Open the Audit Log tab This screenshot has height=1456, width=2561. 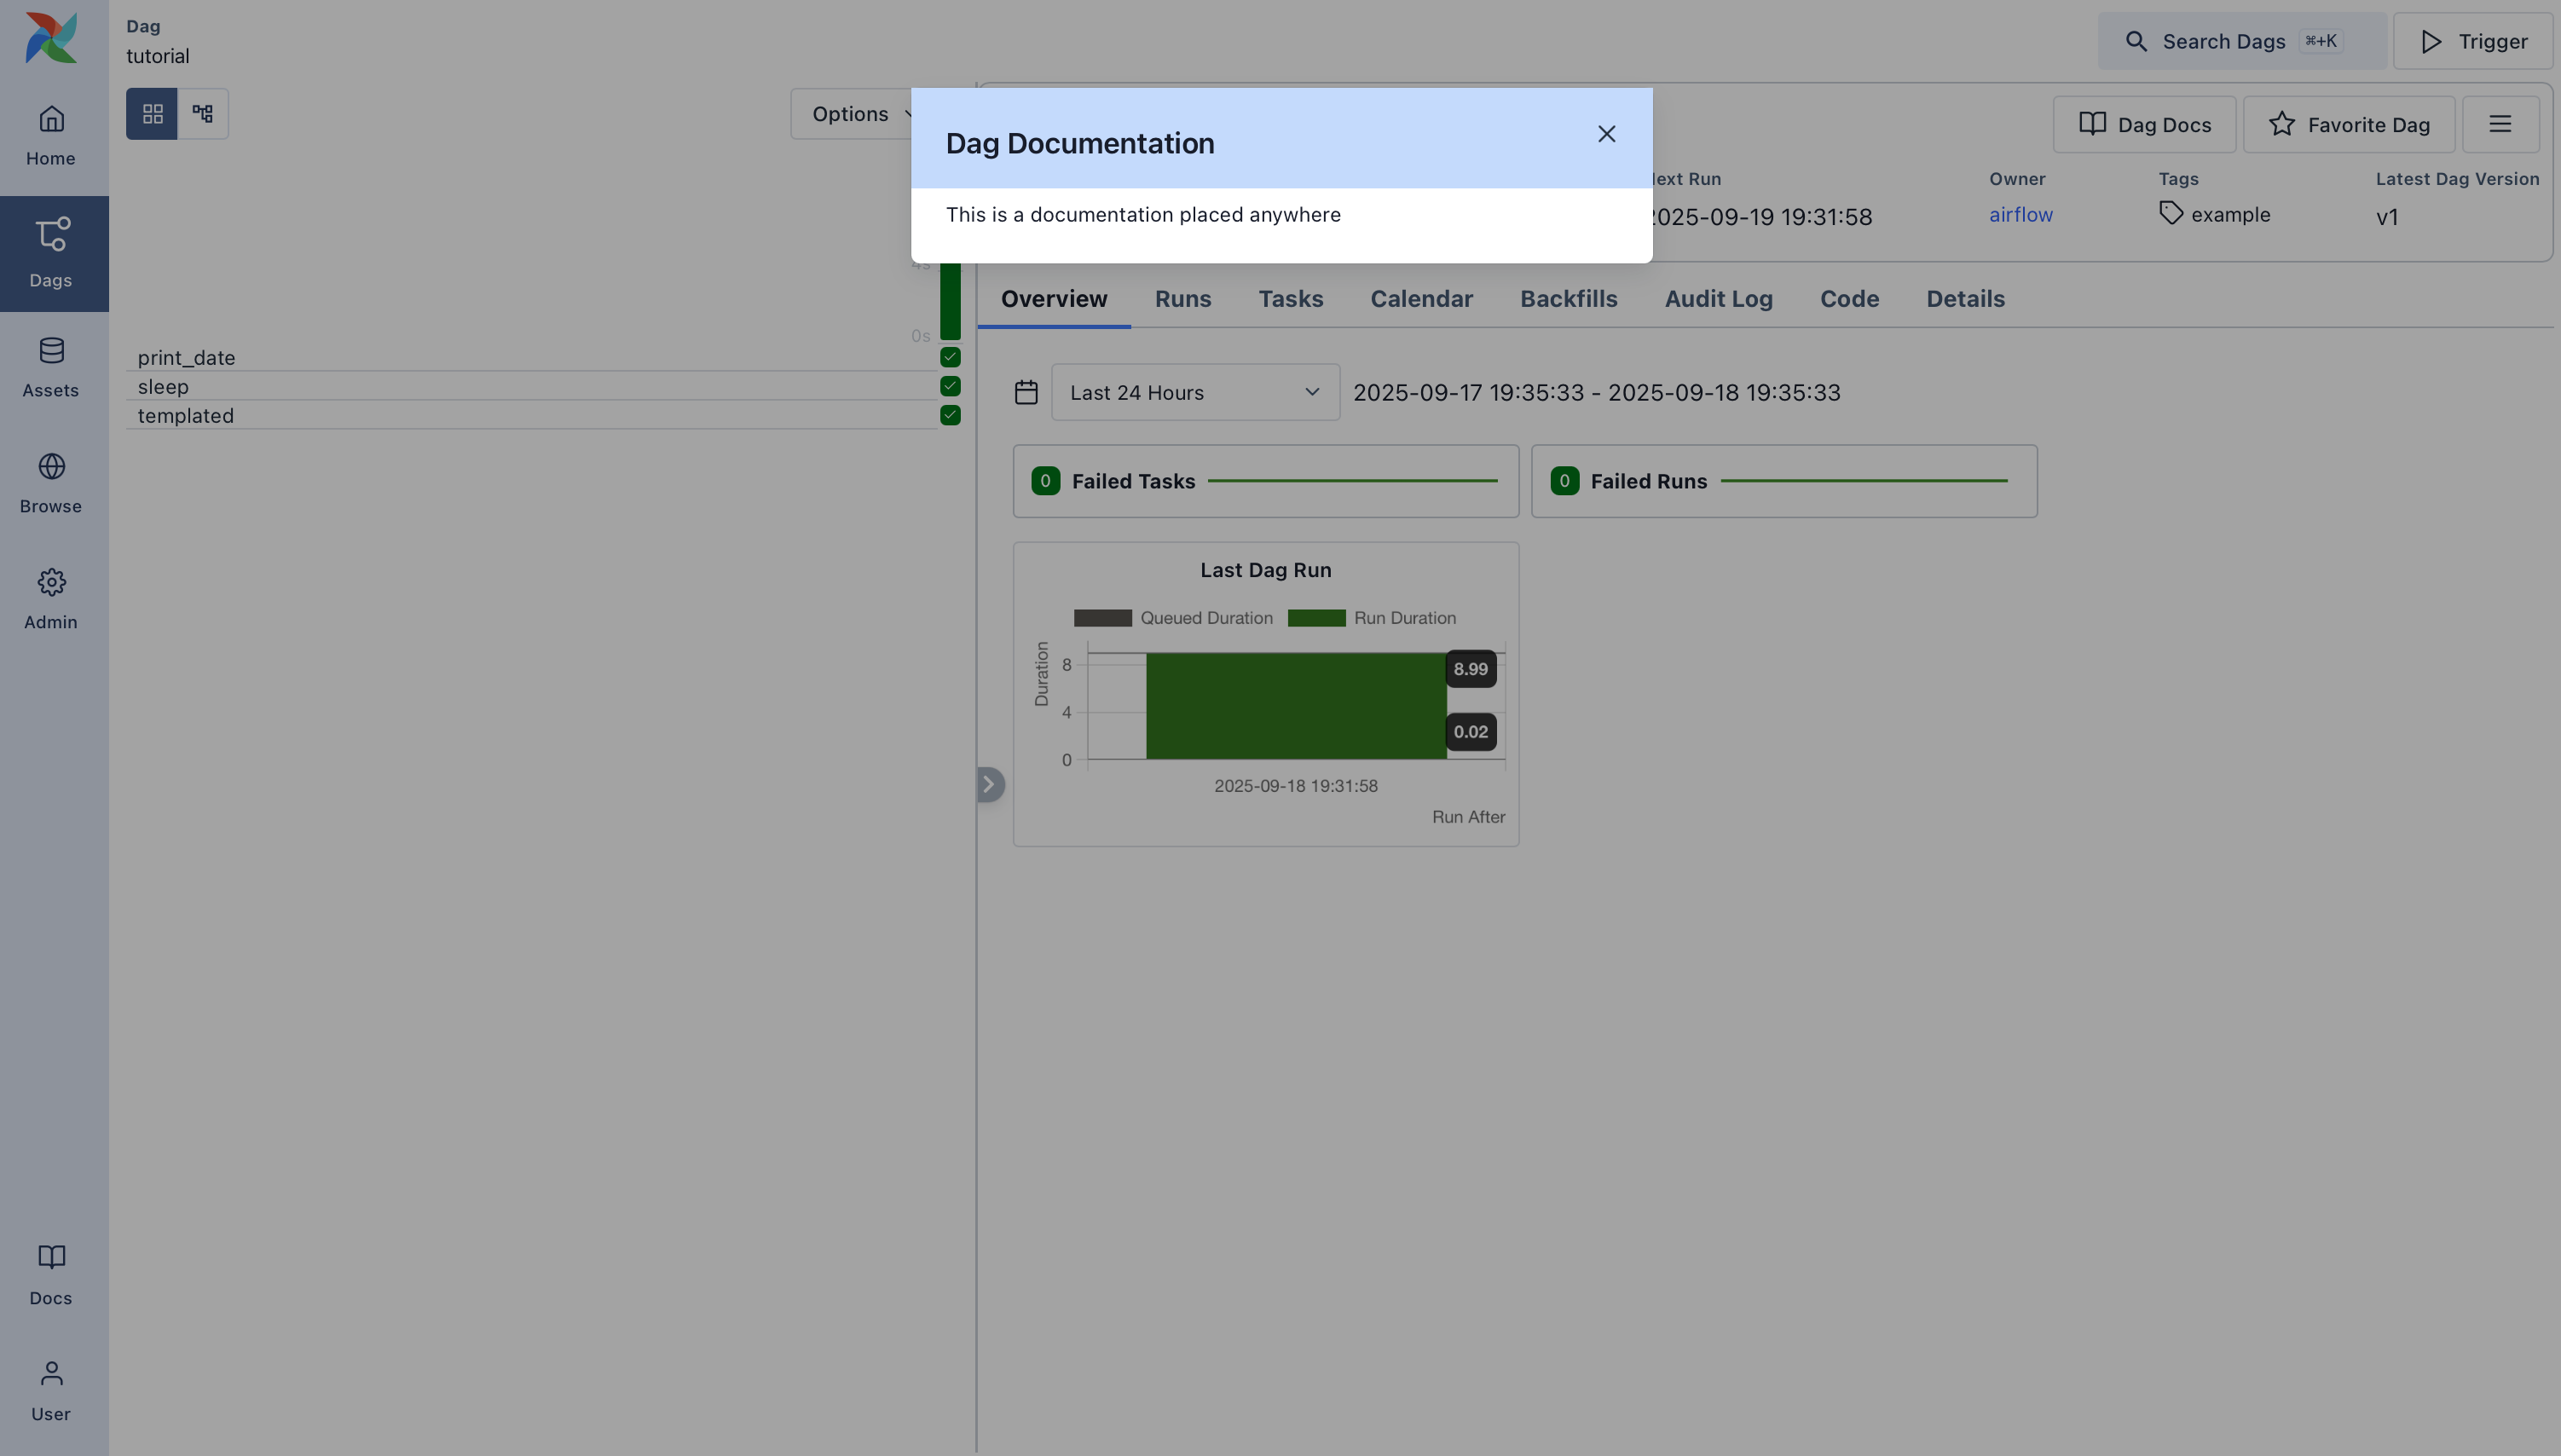[1717, 299]
